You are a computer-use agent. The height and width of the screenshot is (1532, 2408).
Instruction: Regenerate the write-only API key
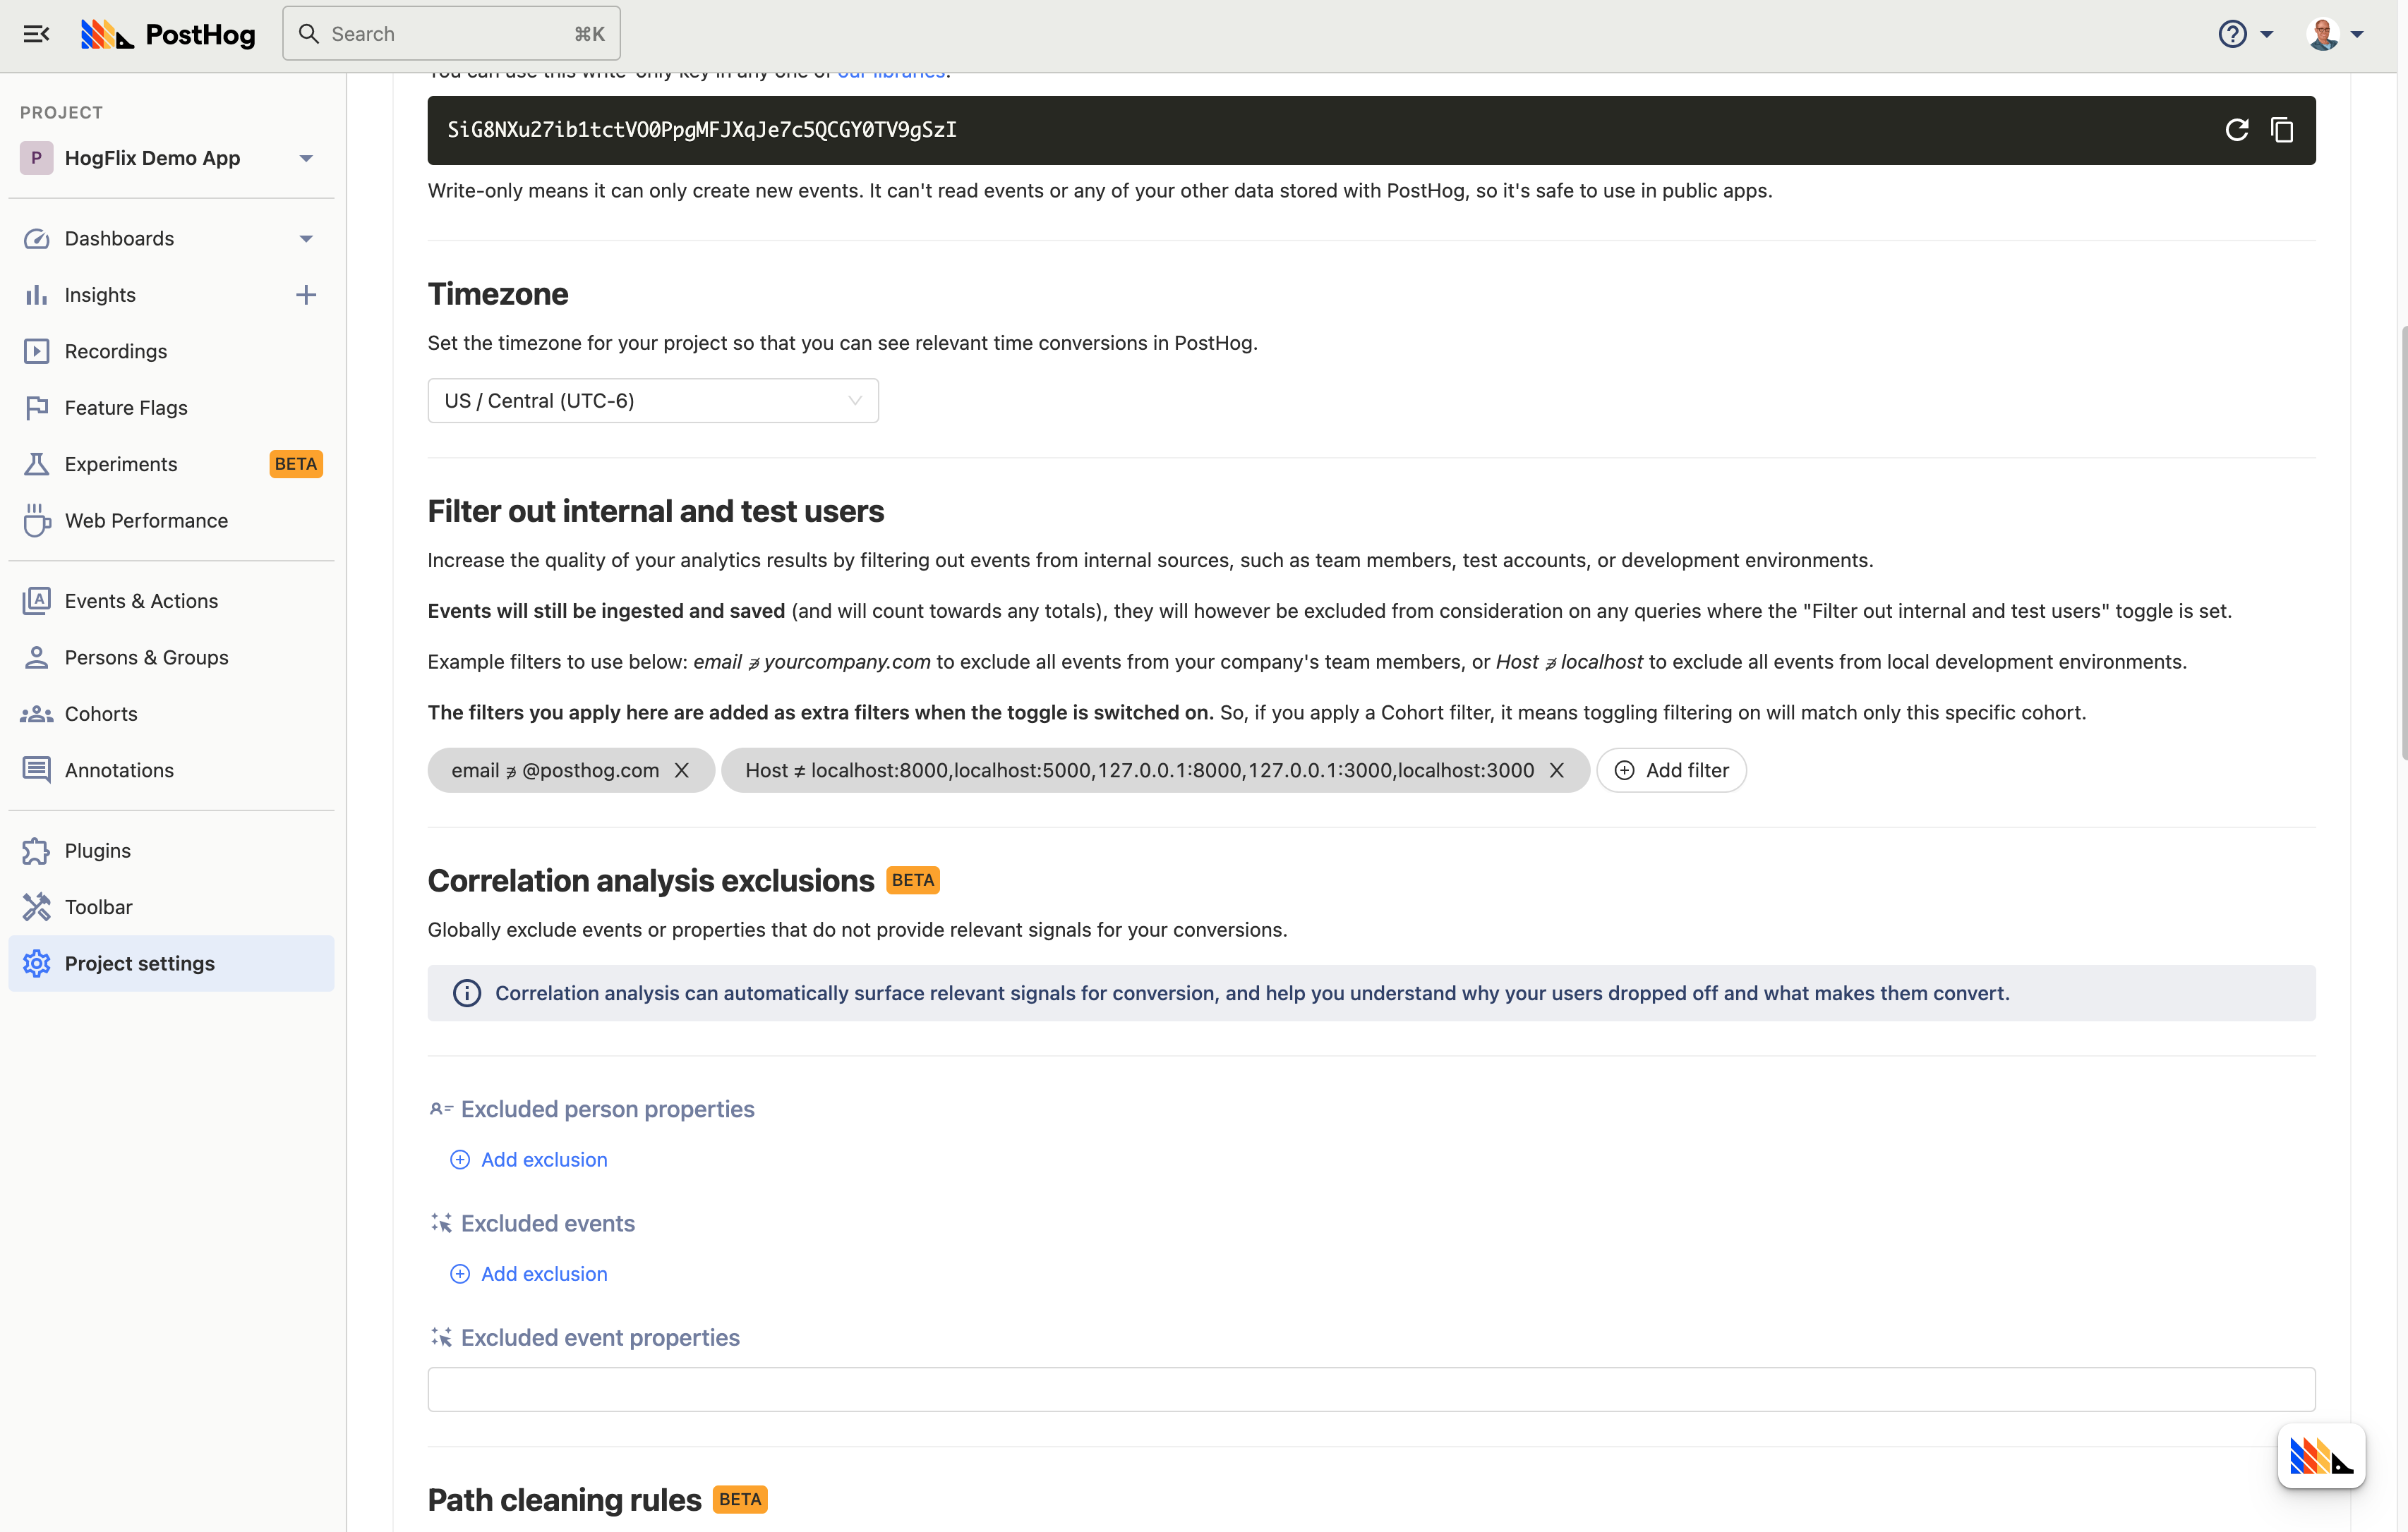tap(2237, 130)
